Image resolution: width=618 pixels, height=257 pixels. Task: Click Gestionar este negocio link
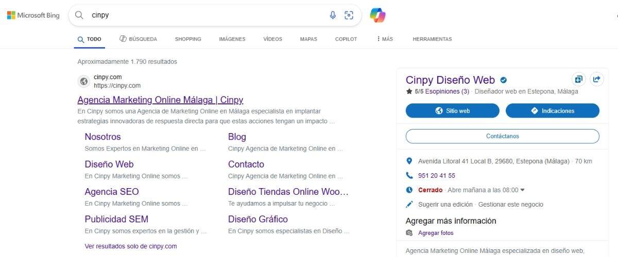point(511,204)
